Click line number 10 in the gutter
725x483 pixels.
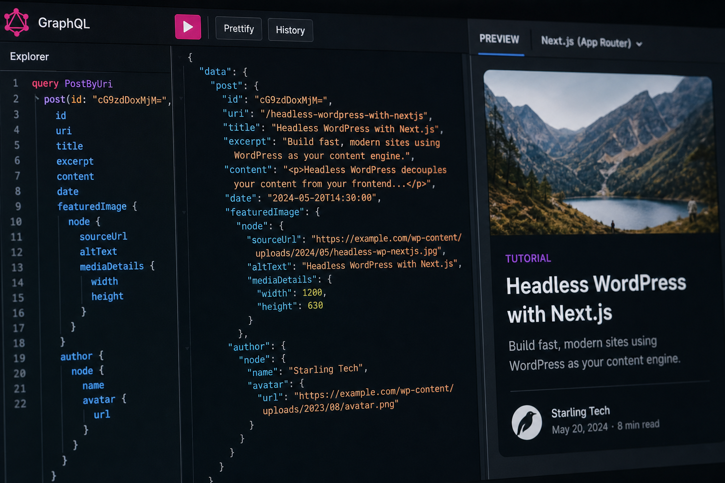[x=16, y=222]
